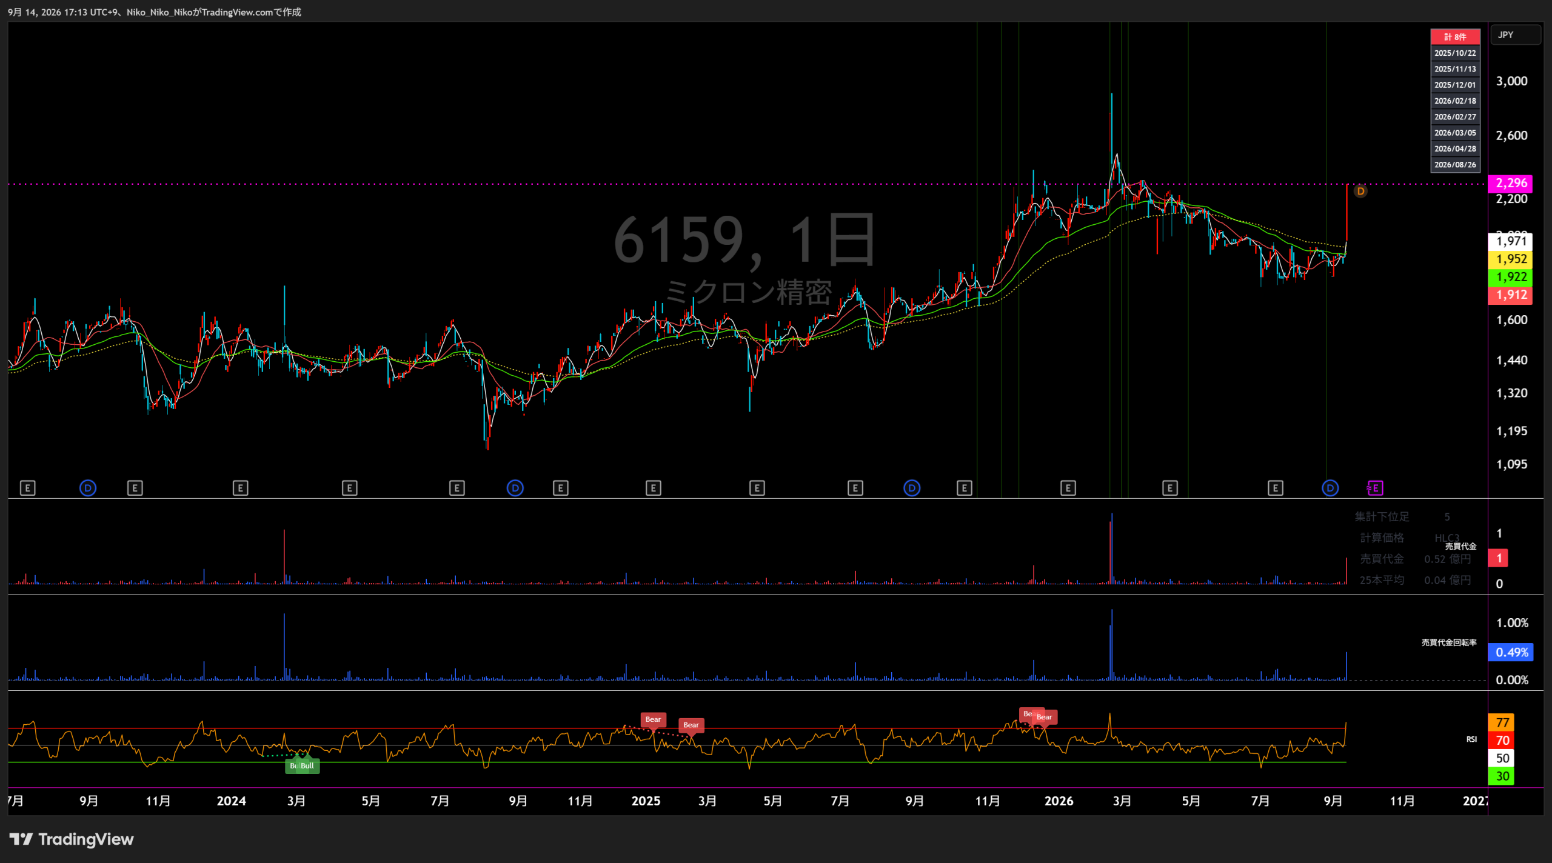
Task: Open the earnings E marker nearest January 2026
Action: click(x=1068, y=488)
